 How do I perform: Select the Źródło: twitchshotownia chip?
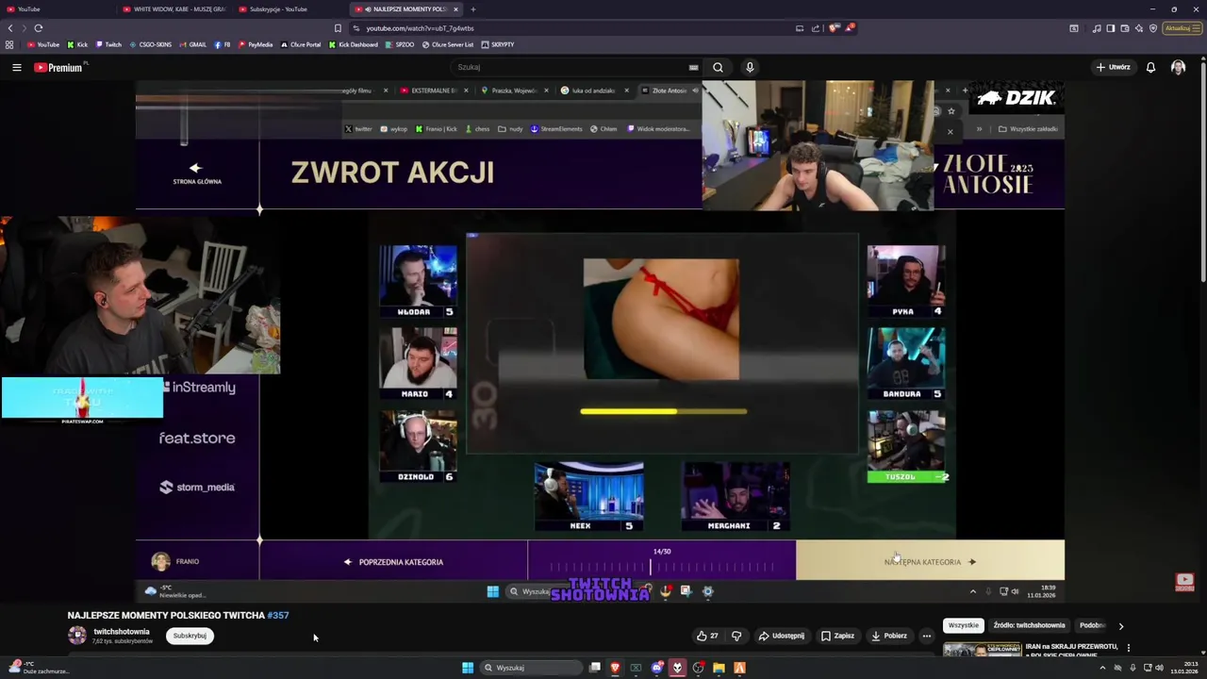1029,625
